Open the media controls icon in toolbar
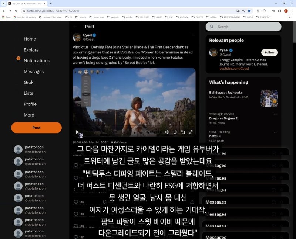This screenshot has width=296, height=239. [273, 11]
